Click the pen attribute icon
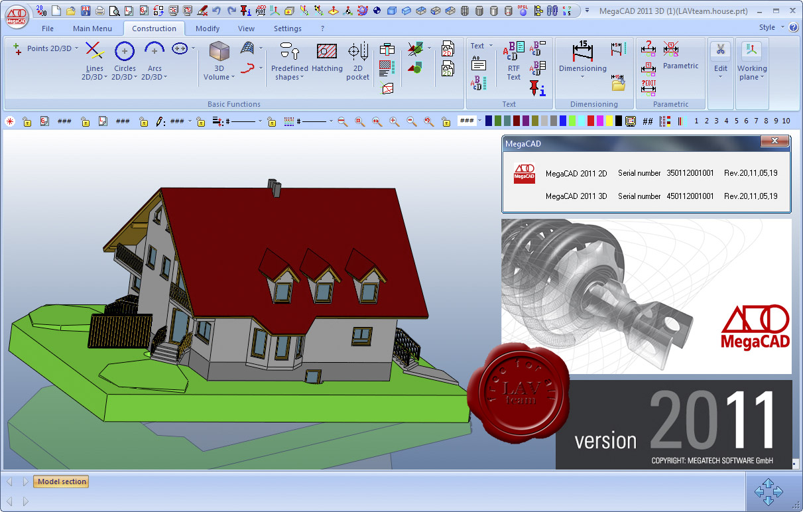Viewport: 803px width, 512px height. pos(160,121)
